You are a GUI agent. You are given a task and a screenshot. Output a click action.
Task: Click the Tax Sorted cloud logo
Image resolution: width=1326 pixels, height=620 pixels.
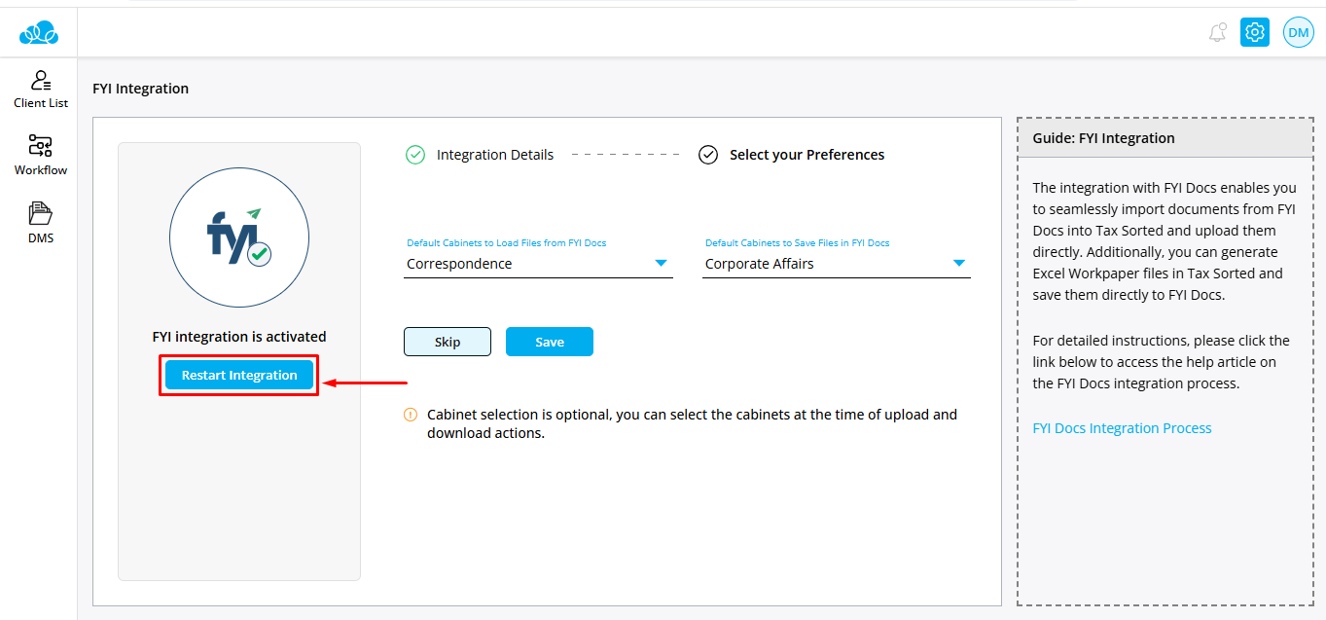click(39, 34)
